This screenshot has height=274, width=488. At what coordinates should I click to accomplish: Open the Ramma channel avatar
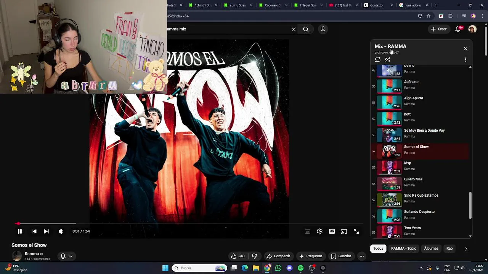pyautogui.click(x=17, y=256)
